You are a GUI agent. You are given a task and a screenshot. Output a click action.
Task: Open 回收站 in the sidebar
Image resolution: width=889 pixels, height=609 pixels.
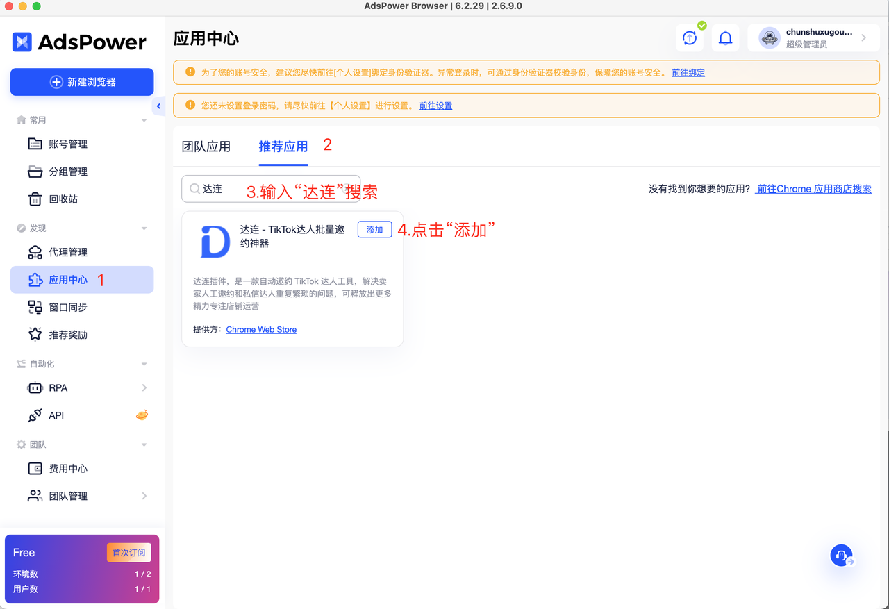pyautogui.click(x=82, y=199)
